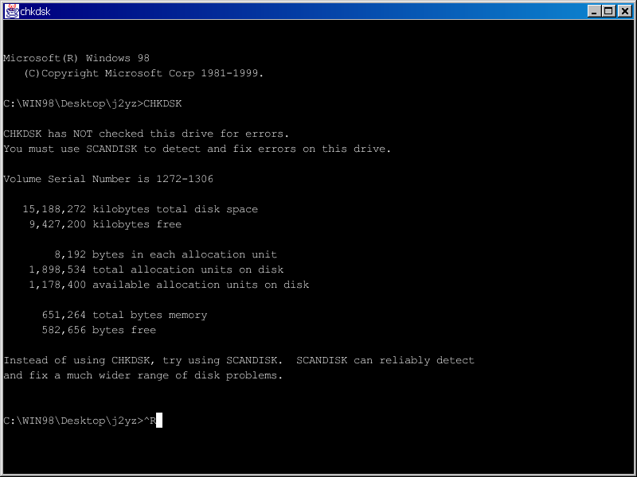The width and height of the screenshot is (637, 477).
Task: Click the command prompt cursor after ^R
Action: point(159,421)
